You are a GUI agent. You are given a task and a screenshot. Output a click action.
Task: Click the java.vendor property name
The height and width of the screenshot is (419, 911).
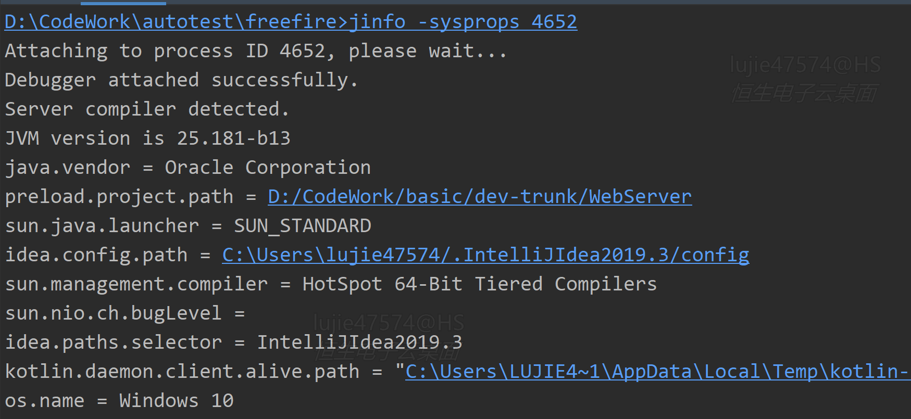[x=68, y=168]
